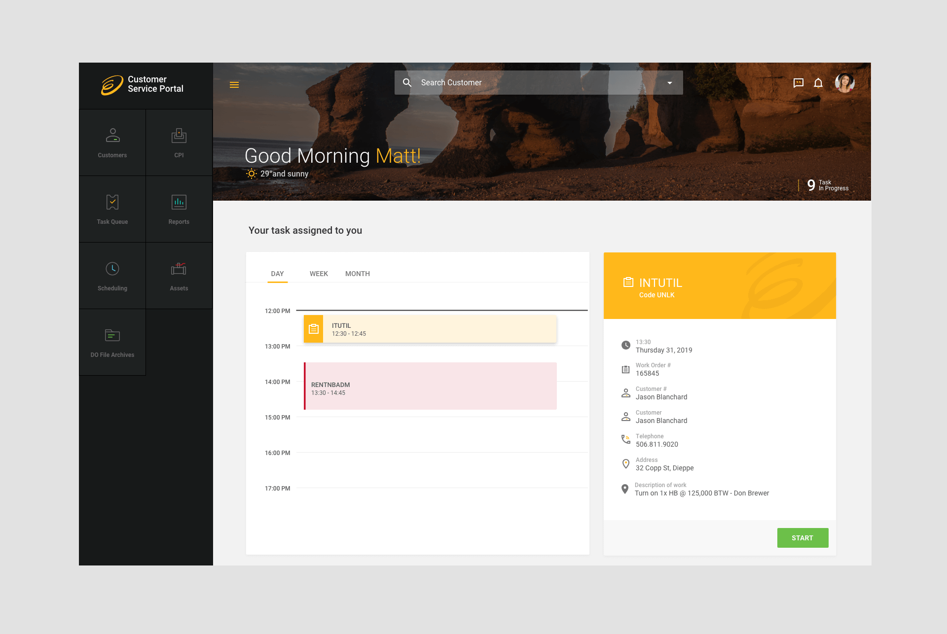The width and height of the screenshot is (947, 634).
Task: Switch to the WEEK tab
Action: [319, 274]
